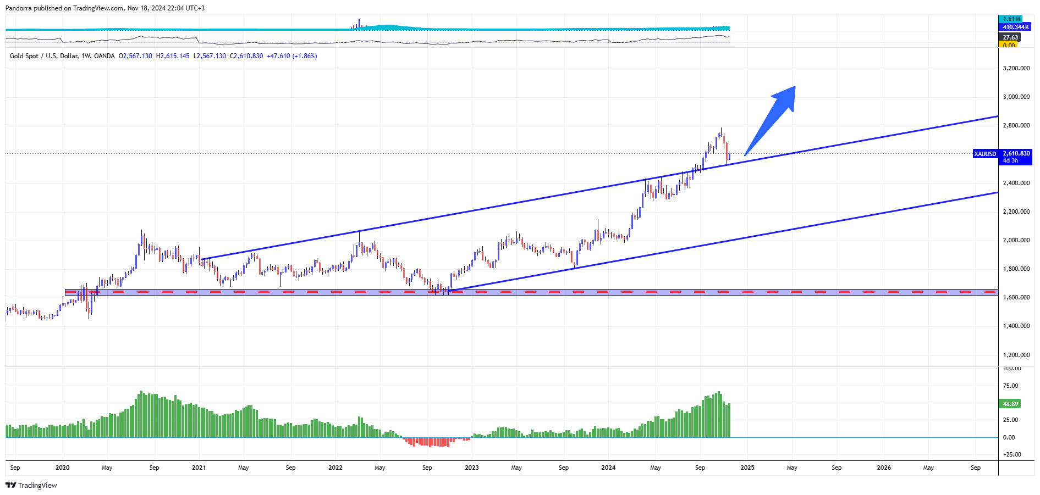
Task: Click the 4d 3h countdown label
Action: tap(1010, 161)
